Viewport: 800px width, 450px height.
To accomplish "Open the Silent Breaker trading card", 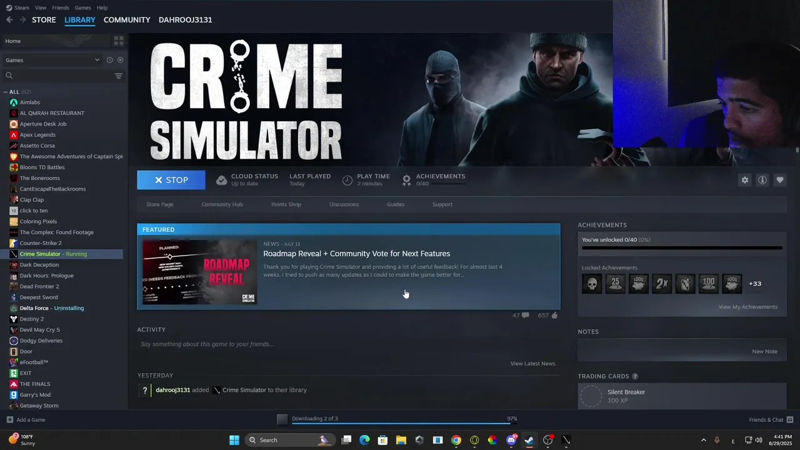I will click(x=682, y=396).
